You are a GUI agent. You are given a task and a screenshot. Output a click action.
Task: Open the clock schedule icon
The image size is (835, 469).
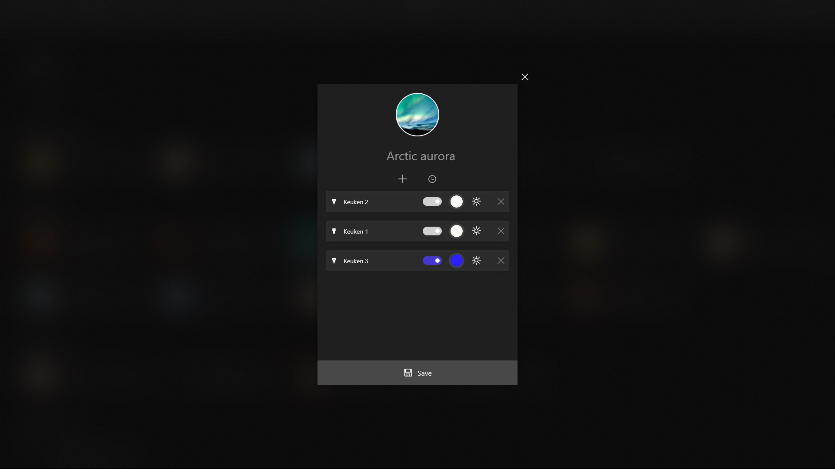tap(432, 179)
